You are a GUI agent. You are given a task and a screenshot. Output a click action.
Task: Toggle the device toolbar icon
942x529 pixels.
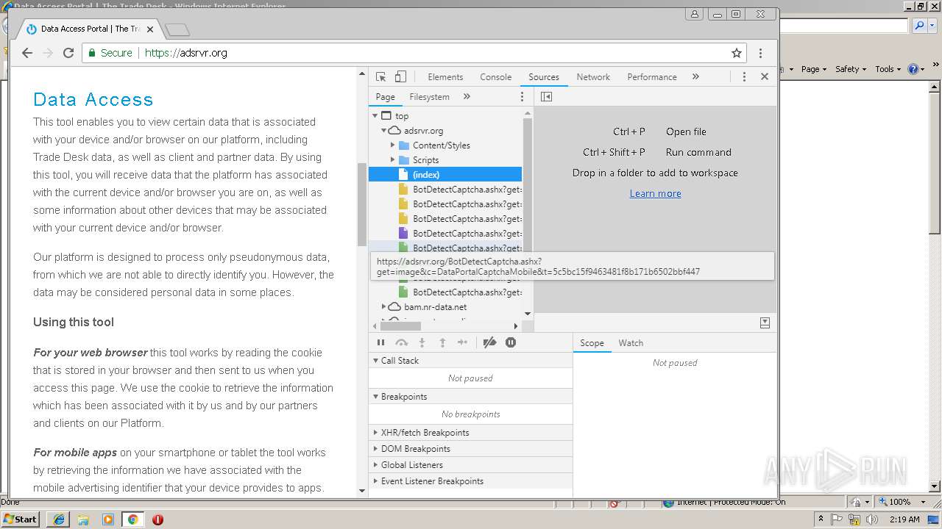point(400,76)
